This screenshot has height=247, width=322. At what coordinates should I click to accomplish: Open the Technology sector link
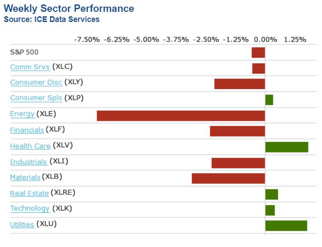30,209
